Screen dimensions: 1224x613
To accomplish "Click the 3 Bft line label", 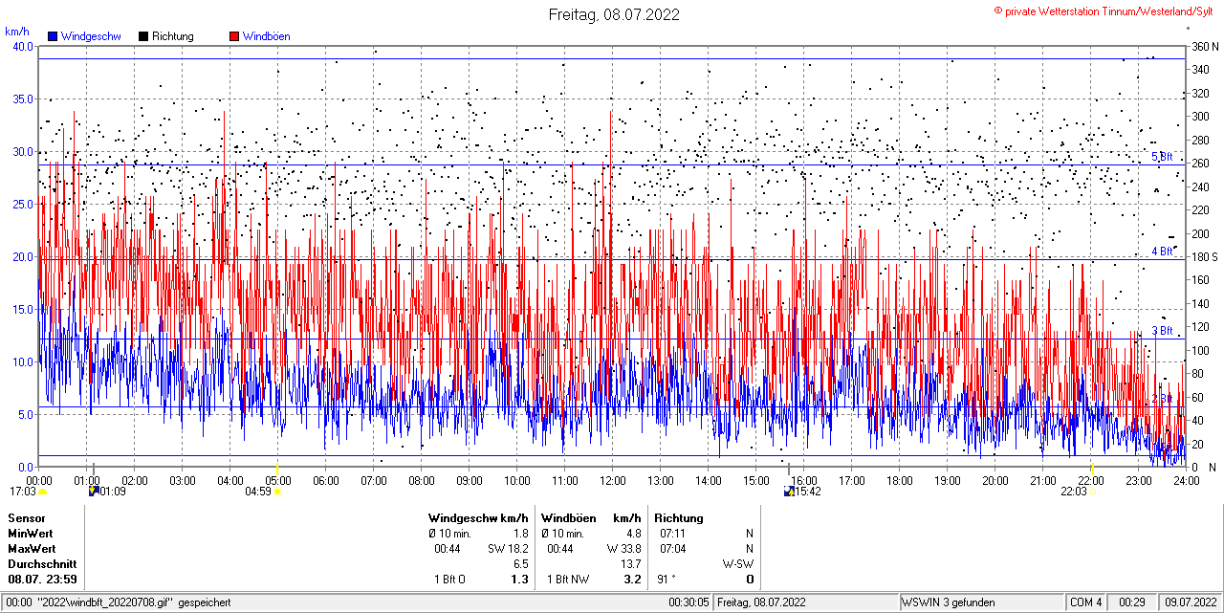I will coord(1161,331).
